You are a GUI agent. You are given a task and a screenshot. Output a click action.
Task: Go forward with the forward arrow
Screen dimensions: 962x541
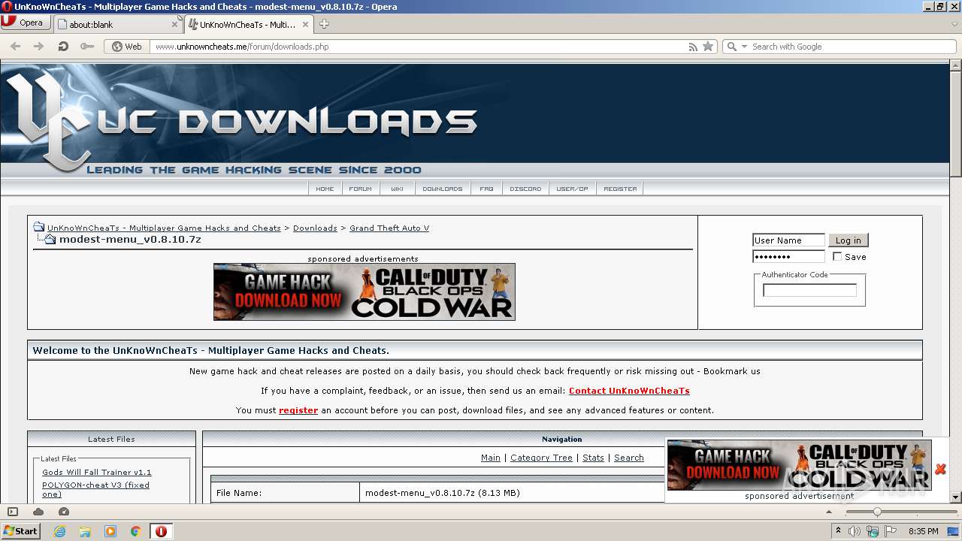[39, 47]
